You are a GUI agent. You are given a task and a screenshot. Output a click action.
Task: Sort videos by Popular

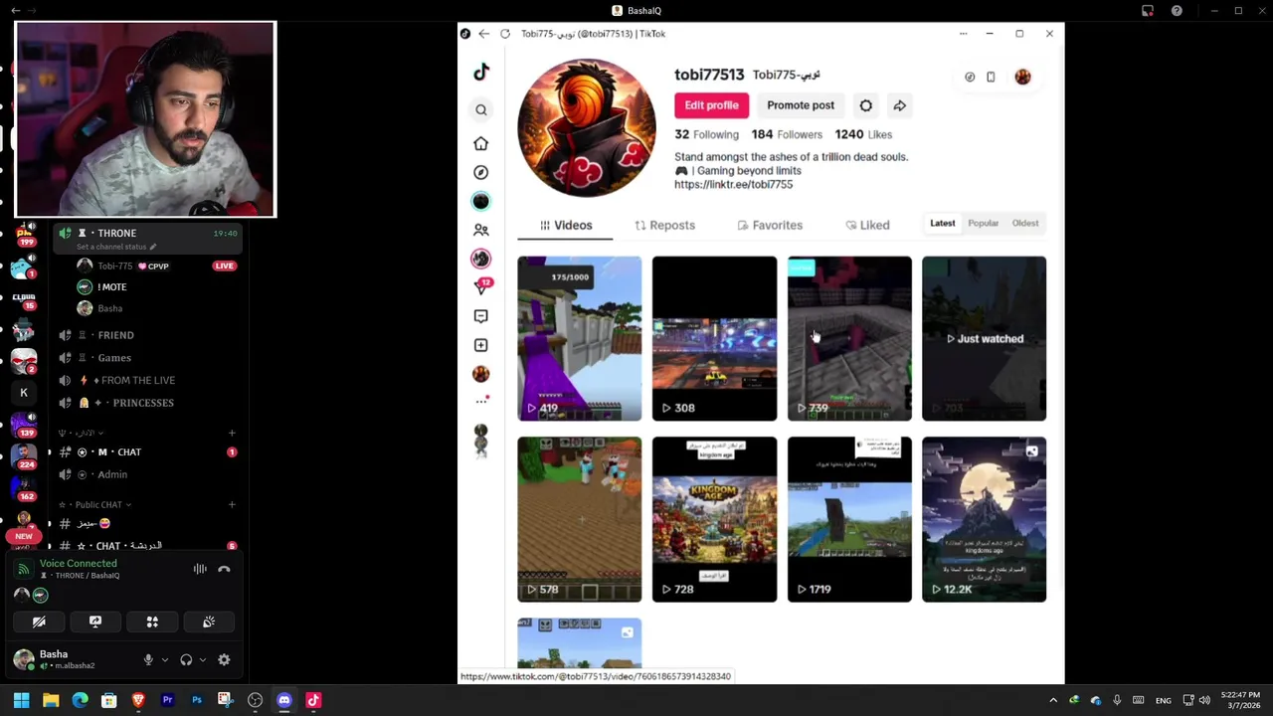(x=984, y=224)
